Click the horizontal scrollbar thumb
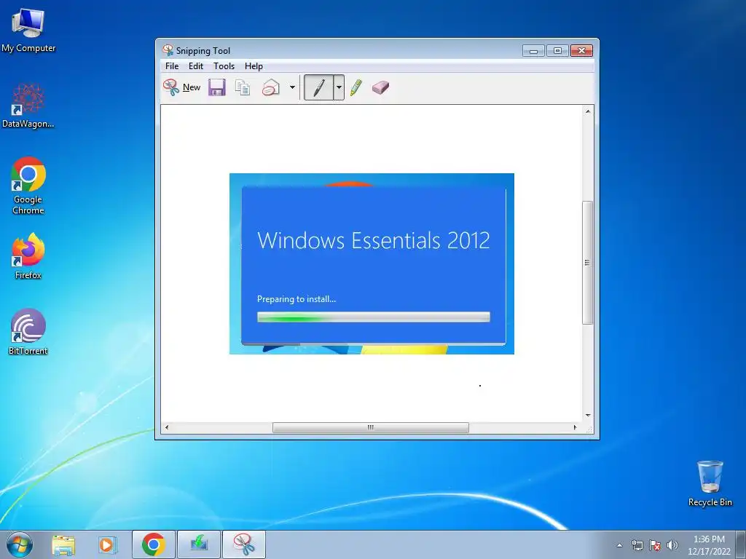This screenshot has height=559, width=746. point(371,427)
